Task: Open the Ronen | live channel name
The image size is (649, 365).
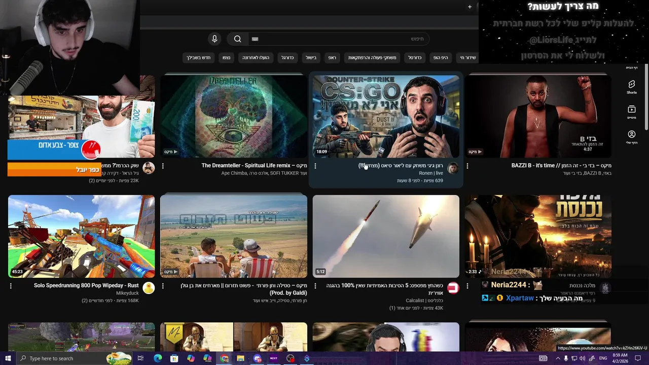Action: click(431, 173)
